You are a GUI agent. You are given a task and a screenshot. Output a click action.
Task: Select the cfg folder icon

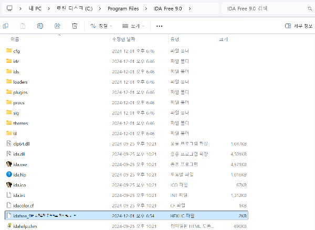tap(9, 50)
